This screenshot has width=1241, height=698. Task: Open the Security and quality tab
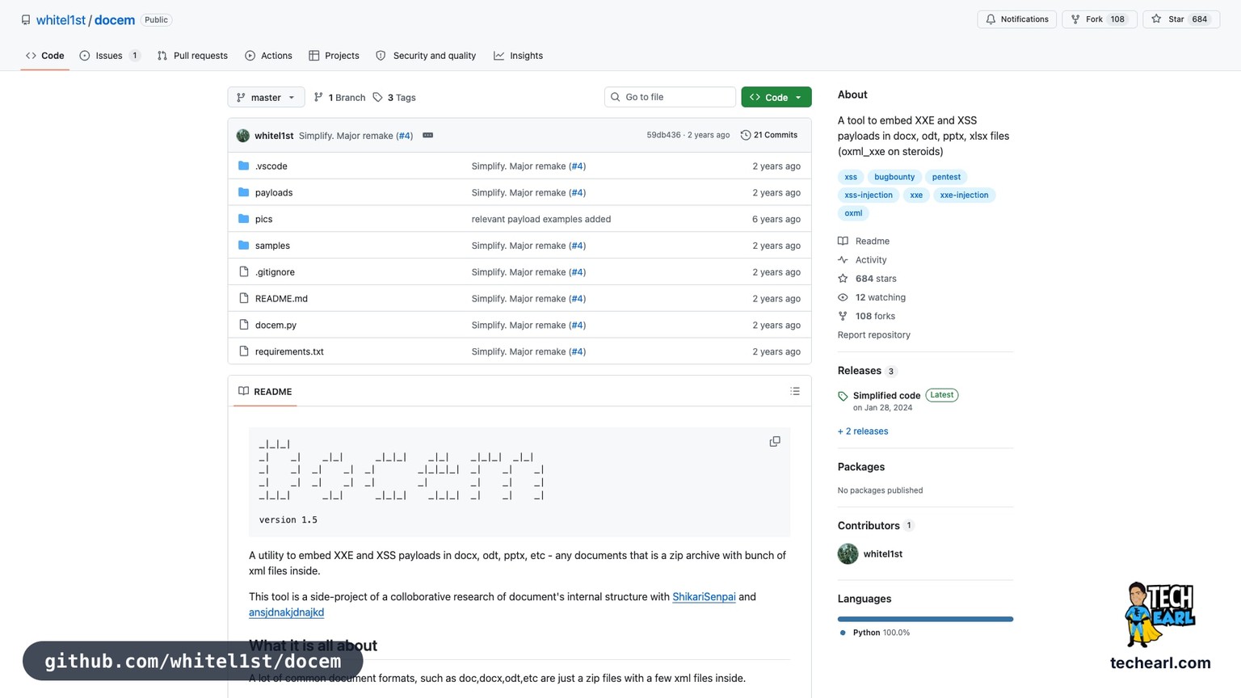tap(426, 56)
